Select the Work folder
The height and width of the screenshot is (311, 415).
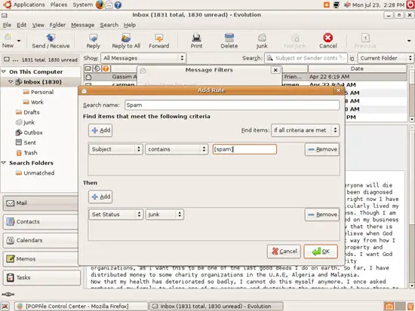33,102
